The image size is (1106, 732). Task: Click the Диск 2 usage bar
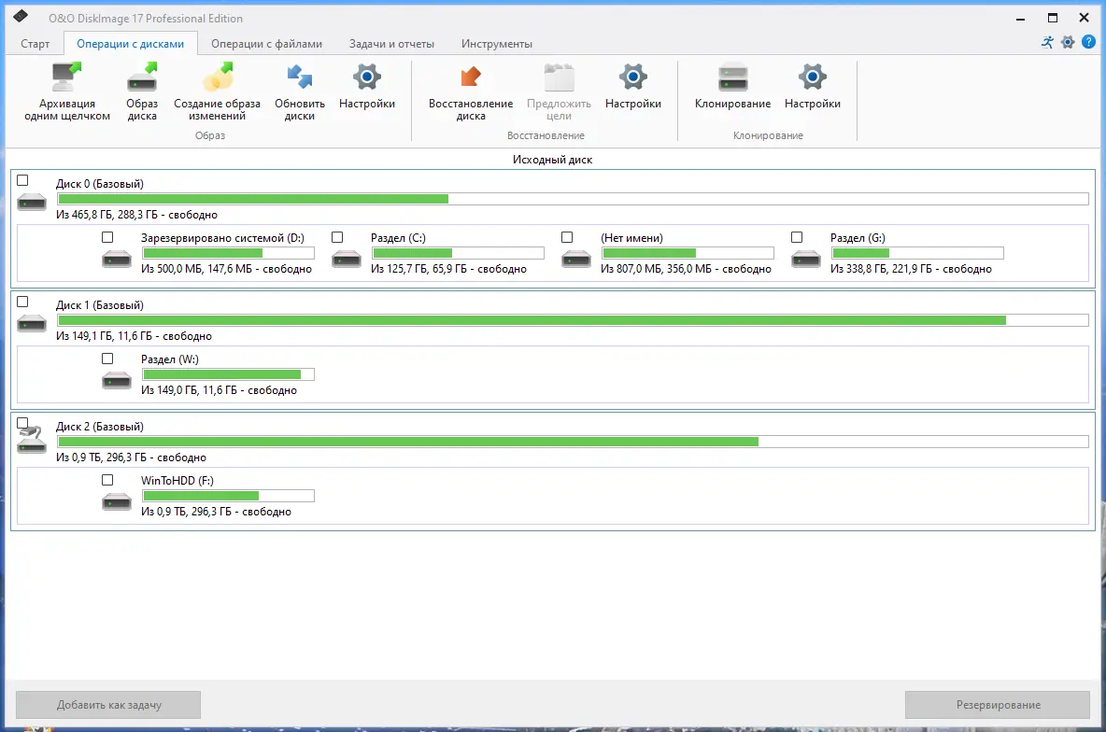tap(573, 442)
